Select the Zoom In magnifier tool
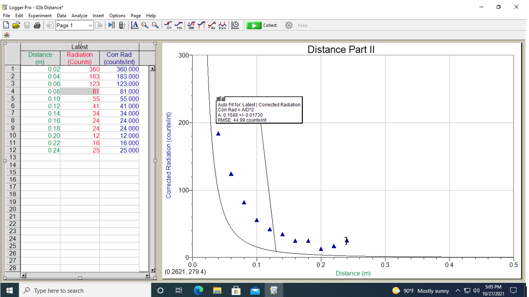The width and height of the screenshot is (529, 297). (x=145, y=25)
